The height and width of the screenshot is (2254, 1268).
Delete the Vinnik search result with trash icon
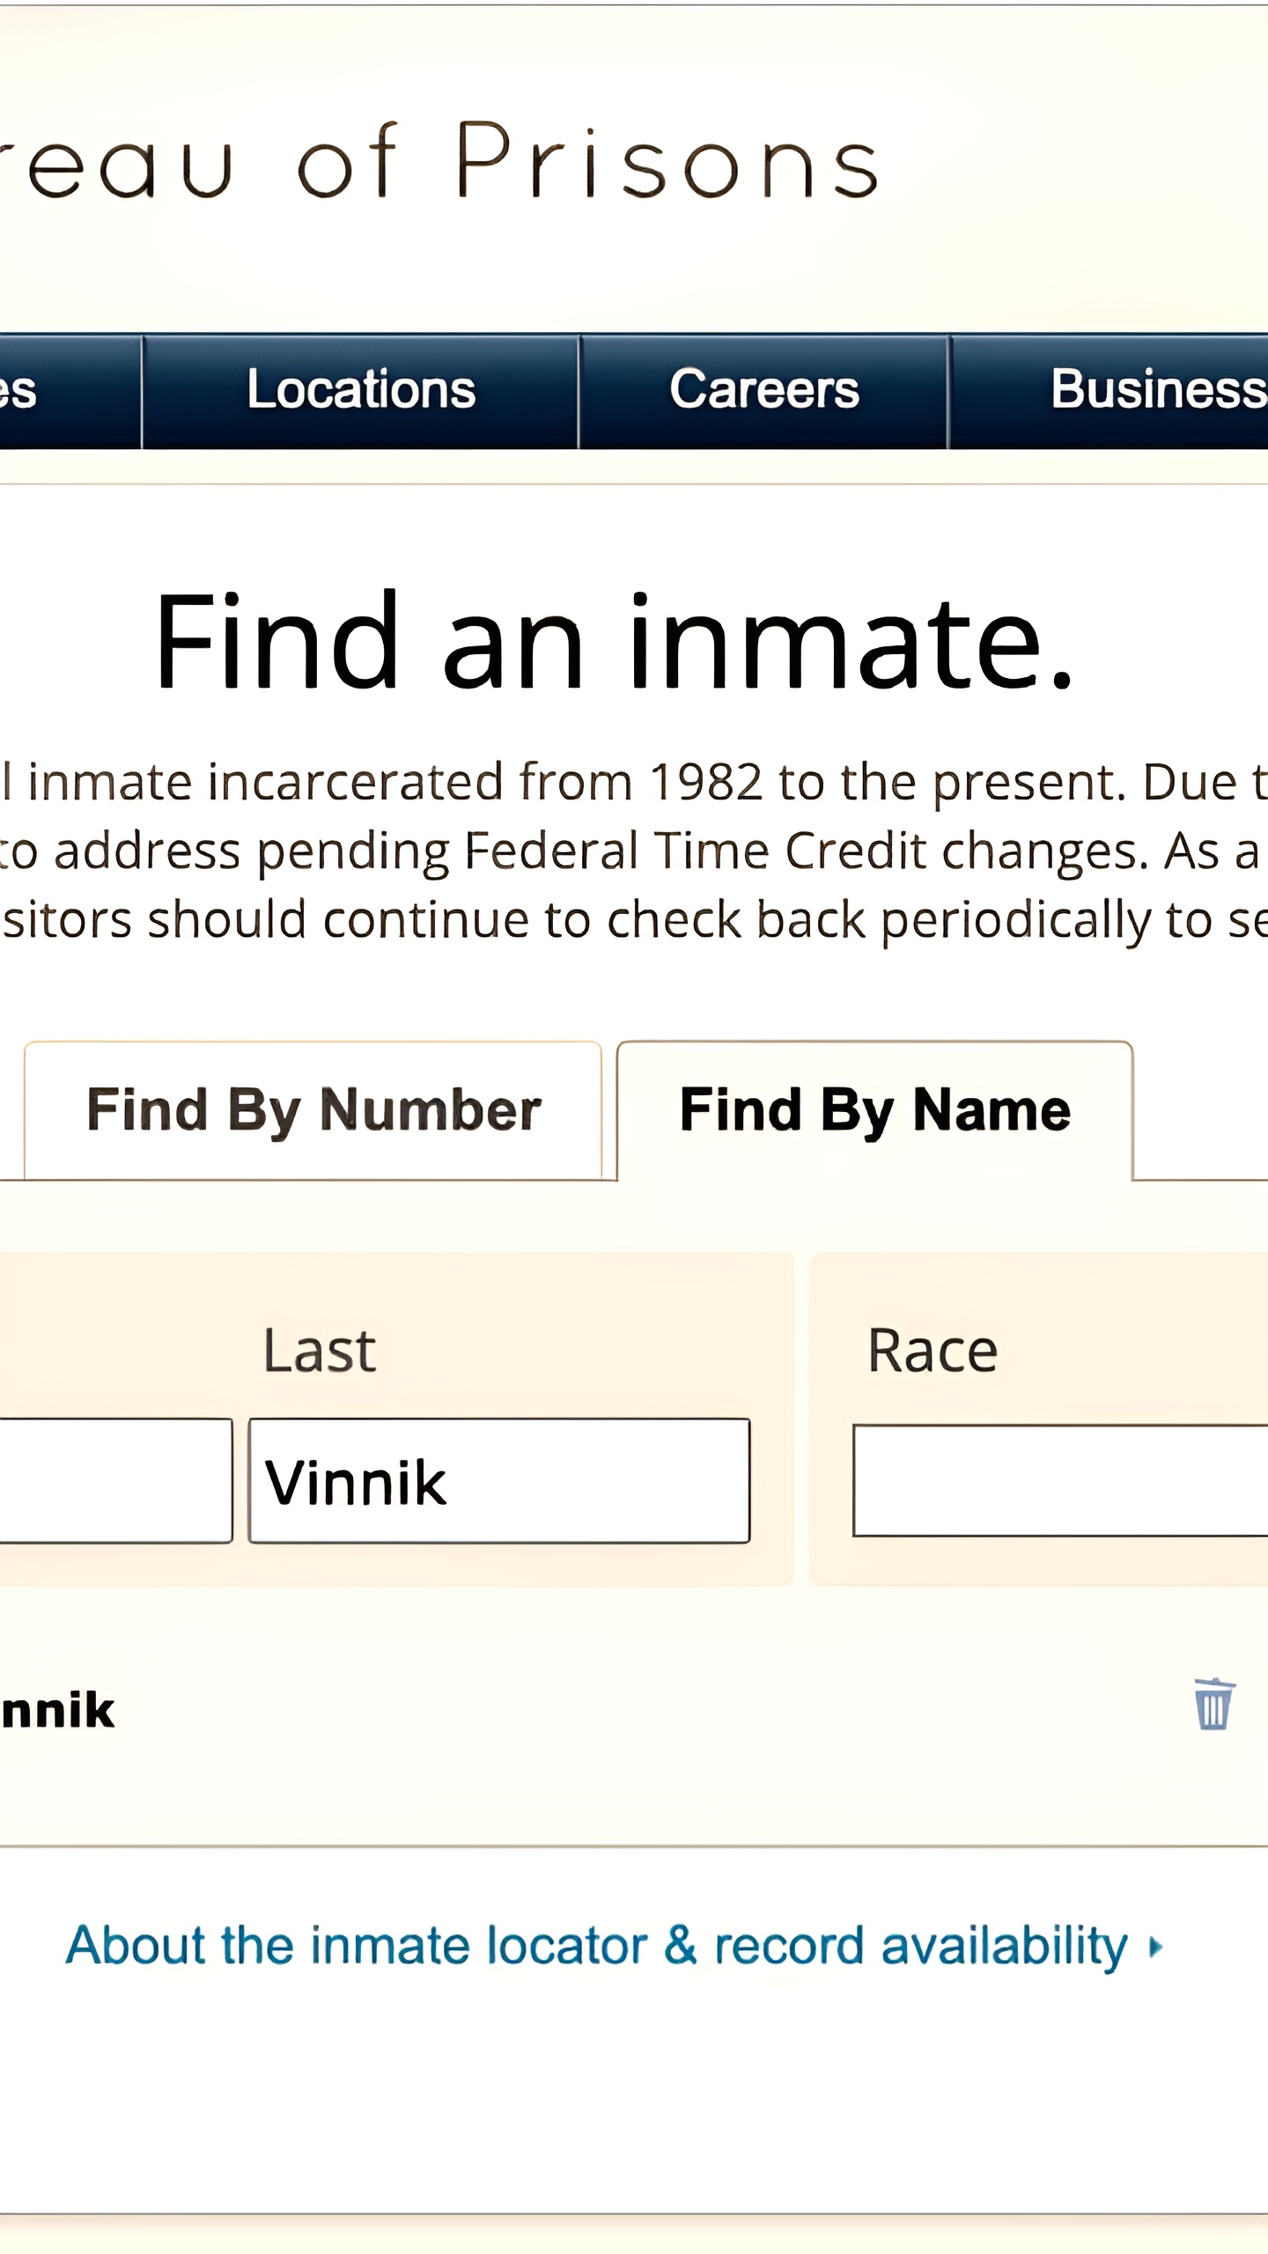click(x=1213, y=1705)
